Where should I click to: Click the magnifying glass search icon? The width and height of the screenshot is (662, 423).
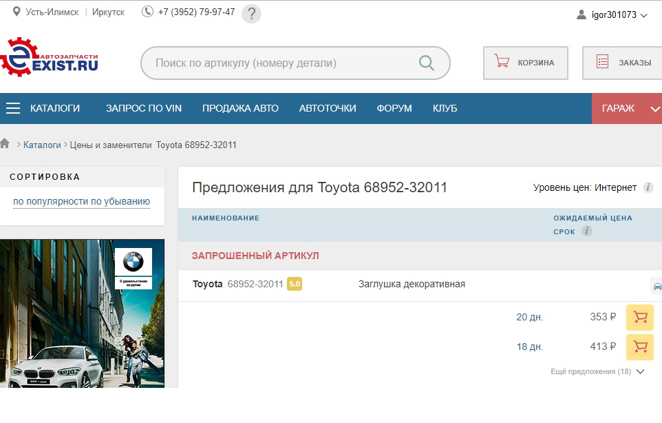(427, 63)
